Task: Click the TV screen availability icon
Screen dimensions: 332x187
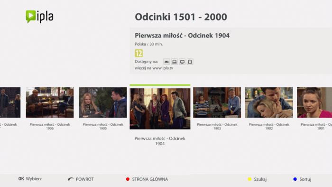Action: (x=182, y=62)
